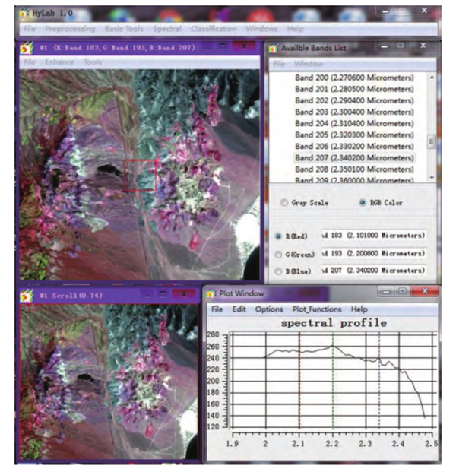Open the Windows menu in HyLab
Viewport: 456px width, 472px height.
[x=261, y=29]
